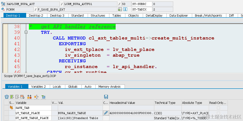Click create_multi_instance in the code on line 40
The width and height of the screenshot is (243, 121).
[183, 38]
